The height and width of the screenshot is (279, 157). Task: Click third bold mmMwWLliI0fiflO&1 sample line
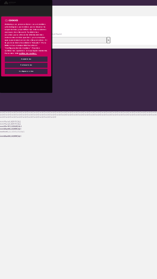(x=11, y=126)
